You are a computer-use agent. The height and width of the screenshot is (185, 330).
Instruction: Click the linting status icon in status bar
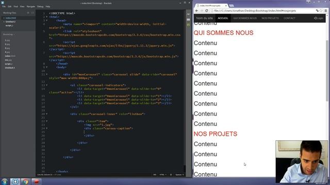click(171, 175)
